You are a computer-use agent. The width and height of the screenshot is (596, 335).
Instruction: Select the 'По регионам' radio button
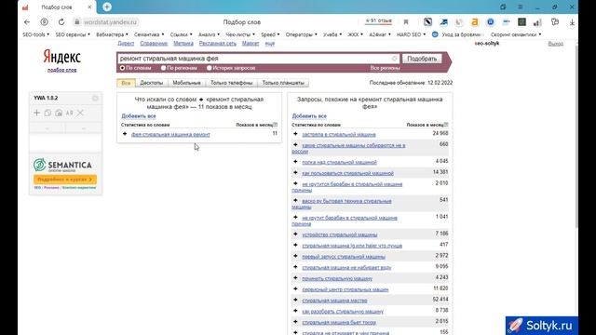pyautogui.click(x=164, y=68)
